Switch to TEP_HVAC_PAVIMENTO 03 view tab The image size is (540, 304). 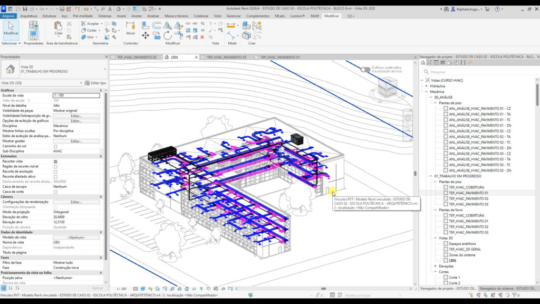click(226, 57)
